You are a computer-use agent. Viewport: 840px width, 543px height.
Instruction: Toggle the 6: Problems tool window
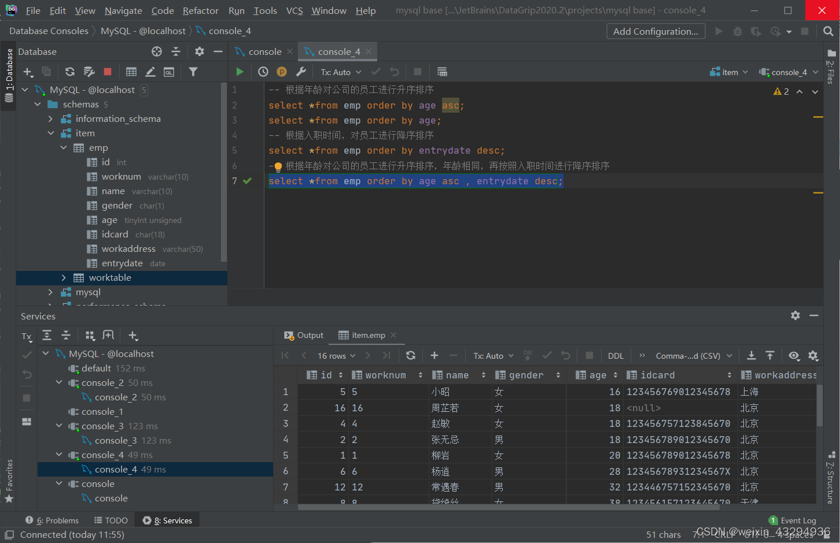(52, 520)
